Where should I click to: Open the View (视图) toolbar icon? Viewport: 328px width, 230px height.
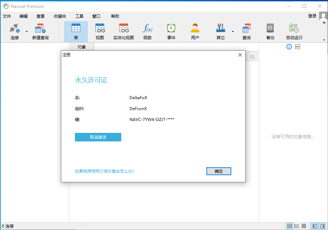point(100,31)
